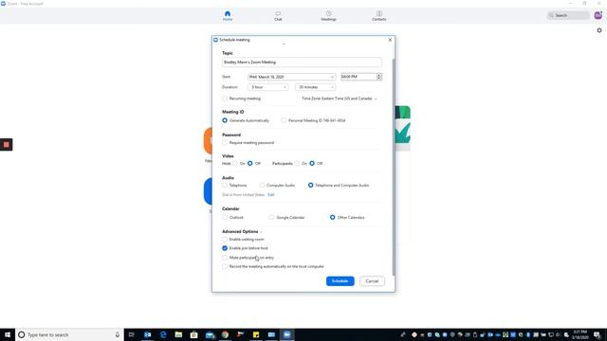Open the duration hours dropdown
This screenshot has width=607, height=341.
click(x=267, y=87)
